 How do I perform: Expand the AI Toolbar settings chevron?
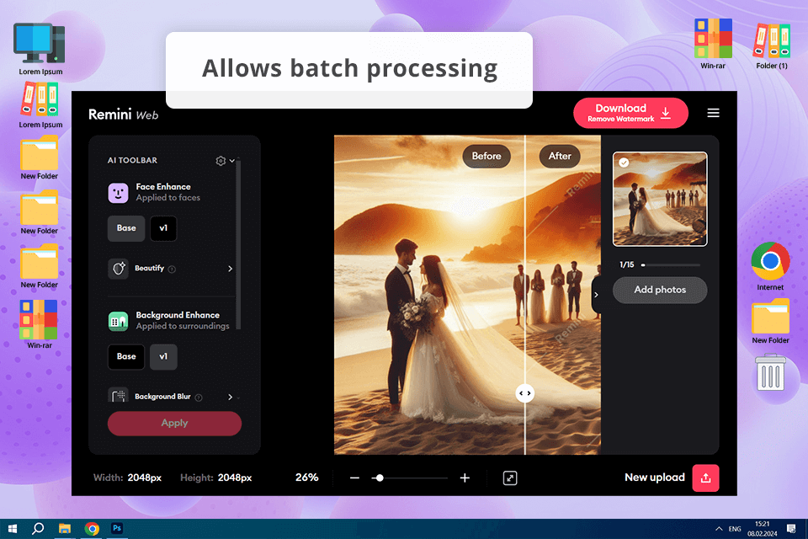(x=232, y=160)
